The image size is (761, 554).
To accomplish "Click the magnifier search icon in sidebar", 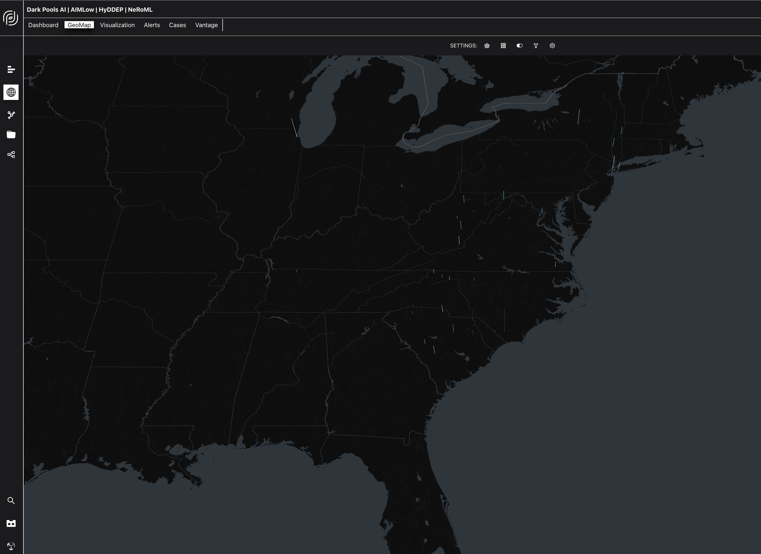I will [11, 501].
